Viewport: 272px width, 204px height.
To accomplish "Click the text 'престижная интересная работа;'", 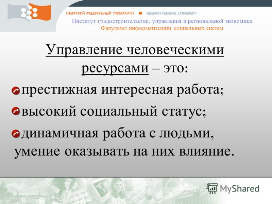I will (122, 90).
